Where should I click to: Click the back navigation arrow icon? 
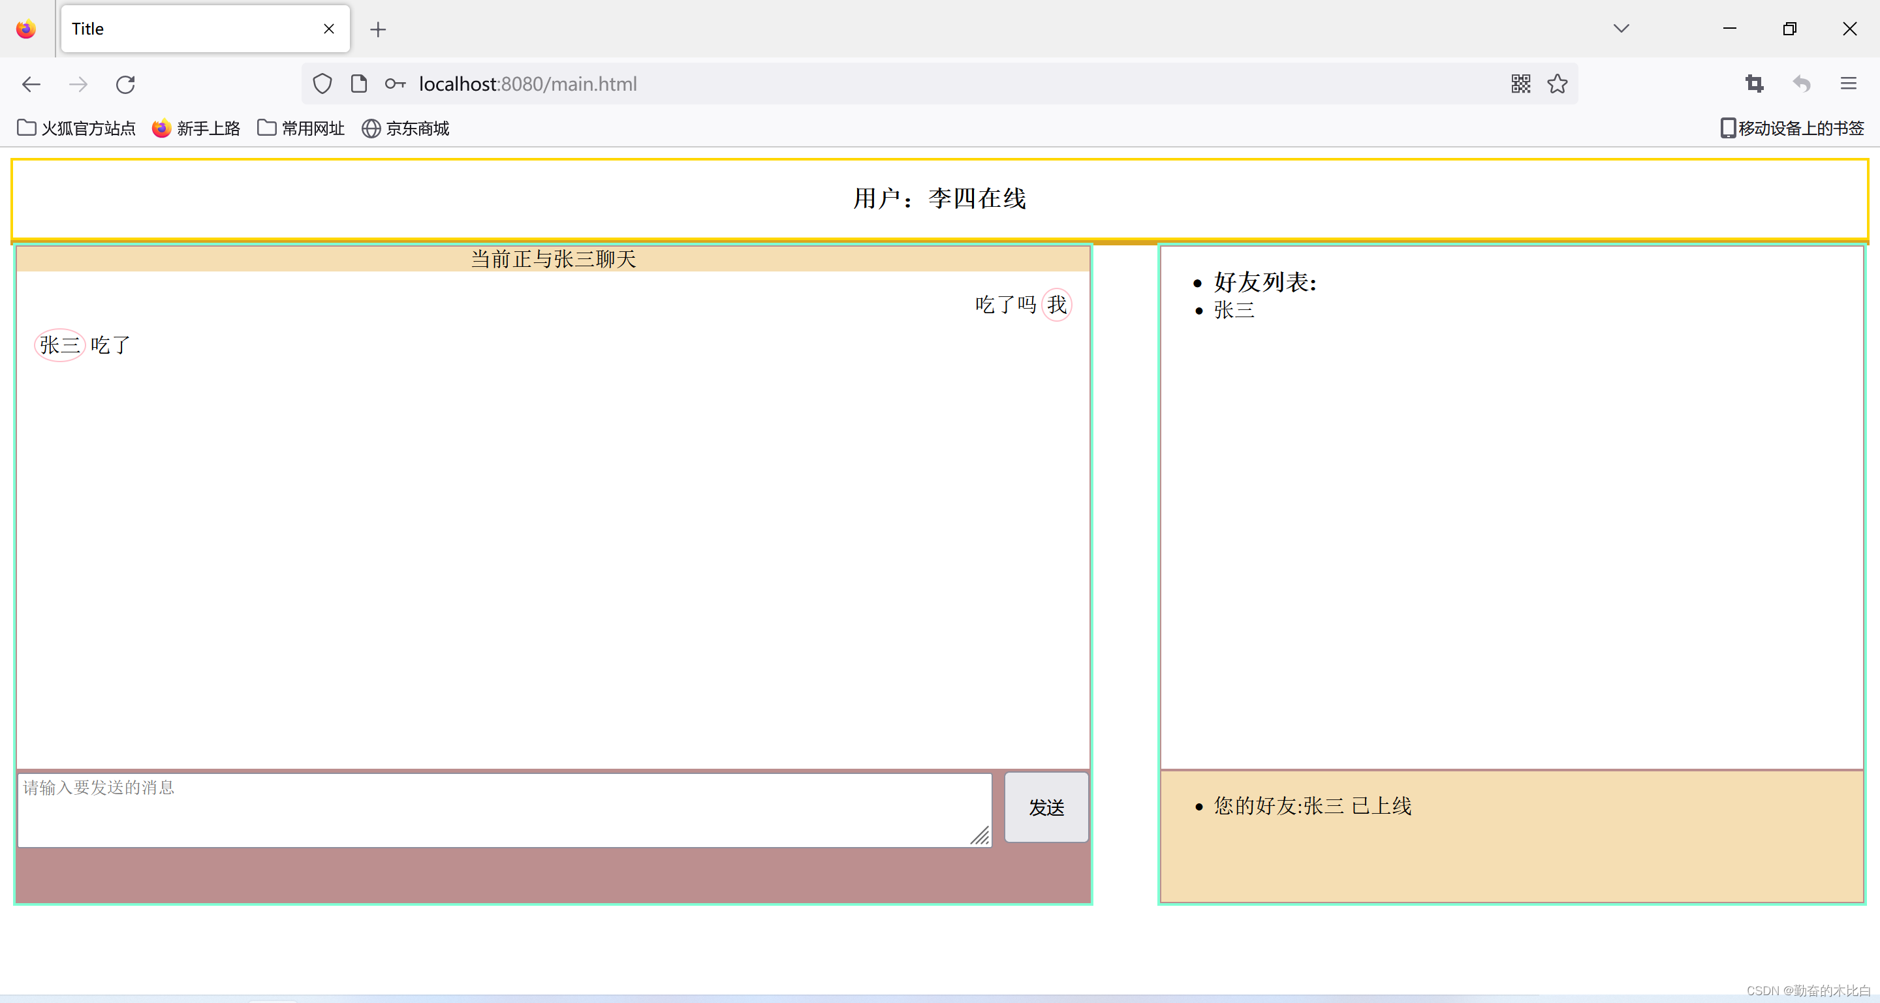pyautogui.click(x=31, y=85)
